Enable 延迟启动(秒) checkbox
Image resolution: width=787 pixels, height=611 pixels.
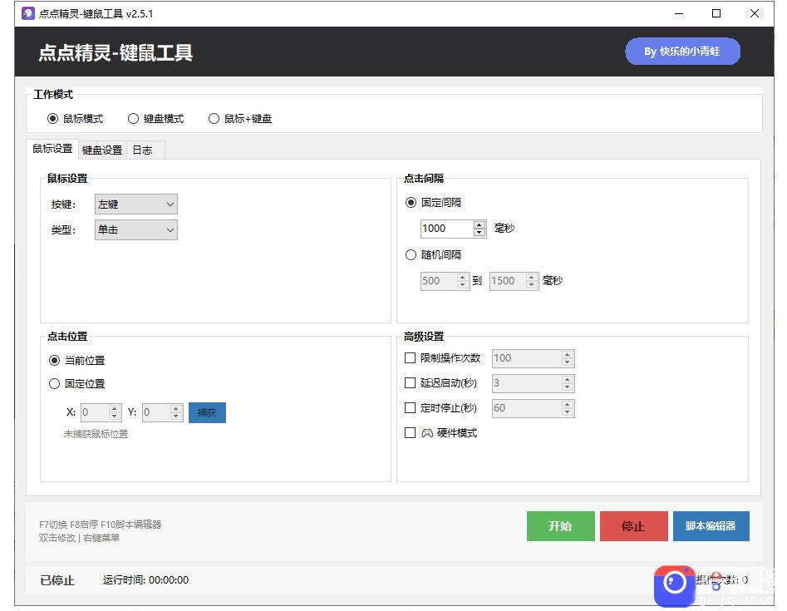[410, 383]
